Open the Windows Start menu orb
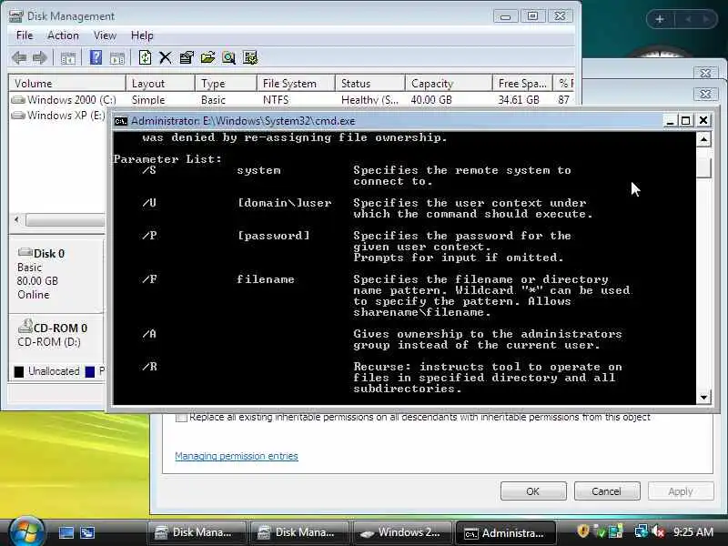 [x=25, y=531]
